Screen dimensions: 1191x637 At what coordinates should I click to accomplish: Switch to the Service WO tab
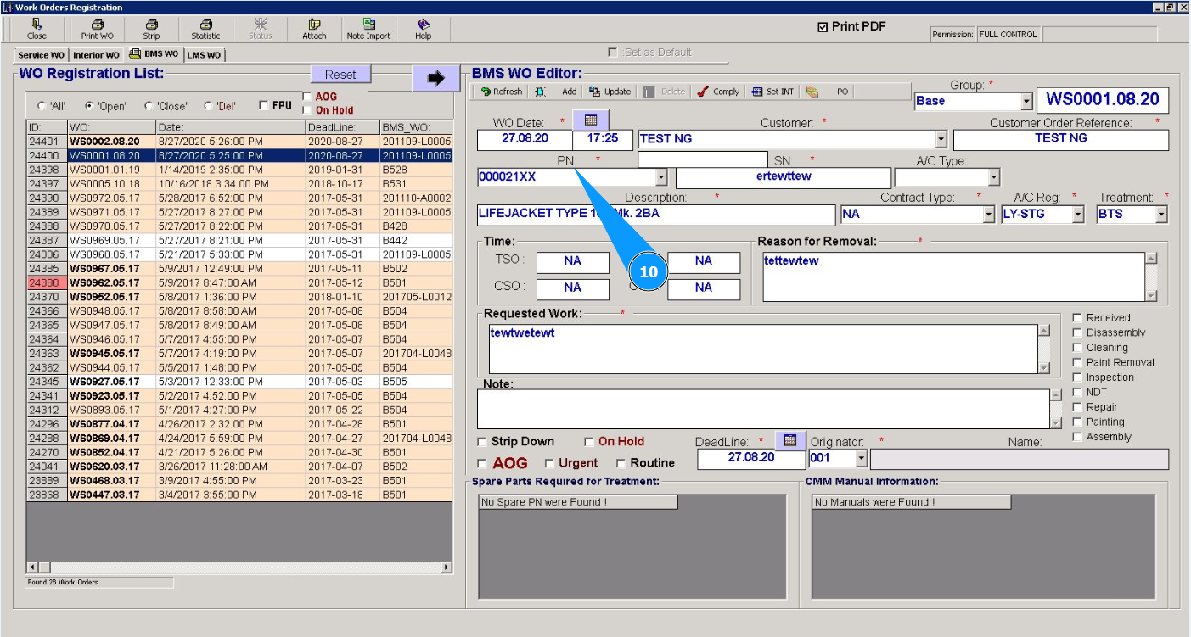coord(41,55)
